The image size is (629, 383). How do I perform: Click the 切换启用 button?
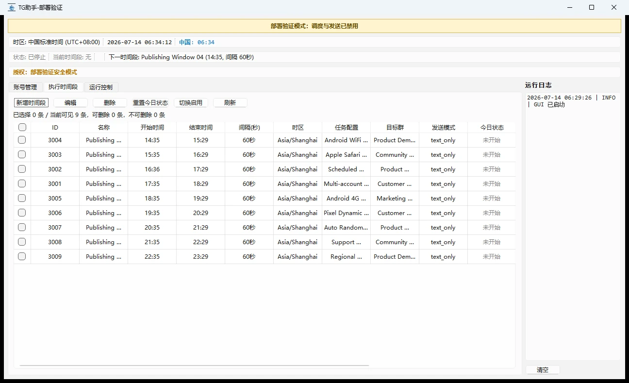click(x=191, y=103)
